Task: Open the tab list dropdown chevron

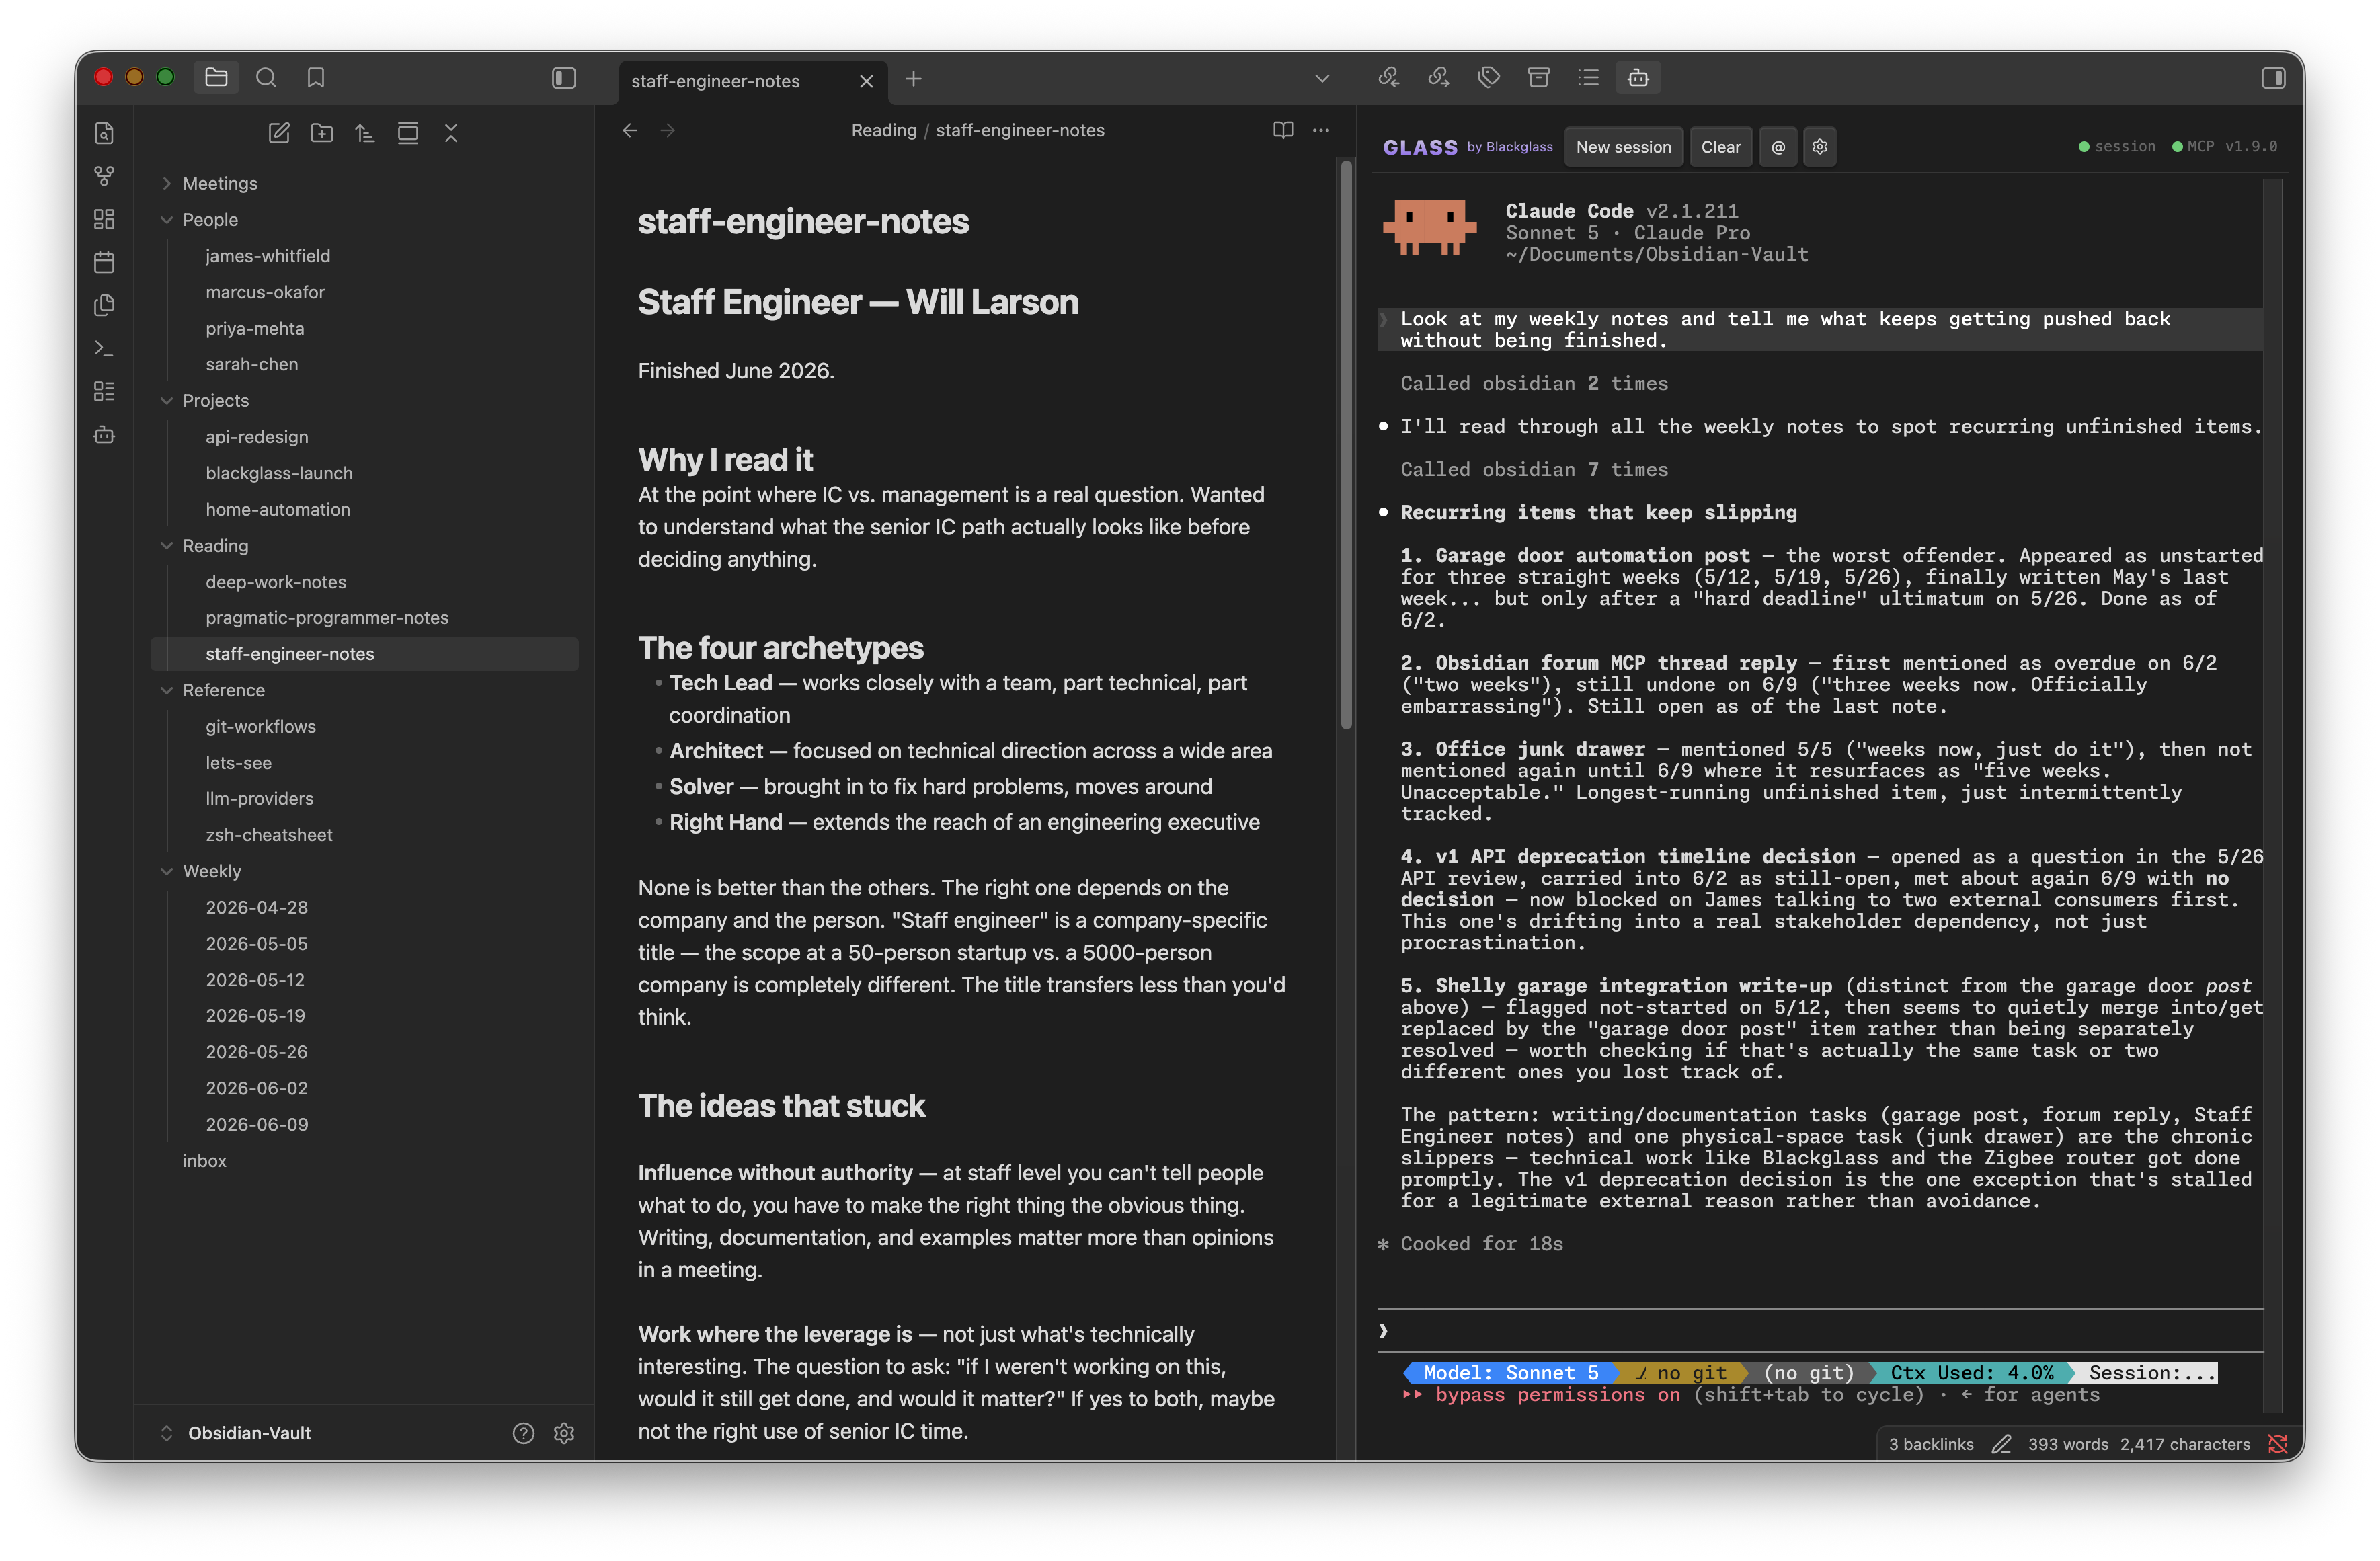Action: (1322, 78)
